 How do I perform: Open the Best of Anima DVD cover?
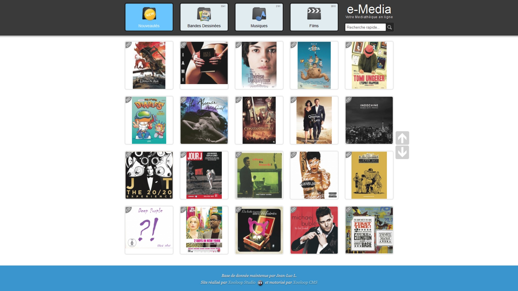pyautogui.click(x=314, y=65)
